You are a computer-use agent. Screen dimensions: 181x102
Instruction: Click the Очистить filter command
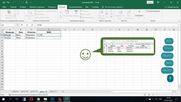[x=85, y=11]
